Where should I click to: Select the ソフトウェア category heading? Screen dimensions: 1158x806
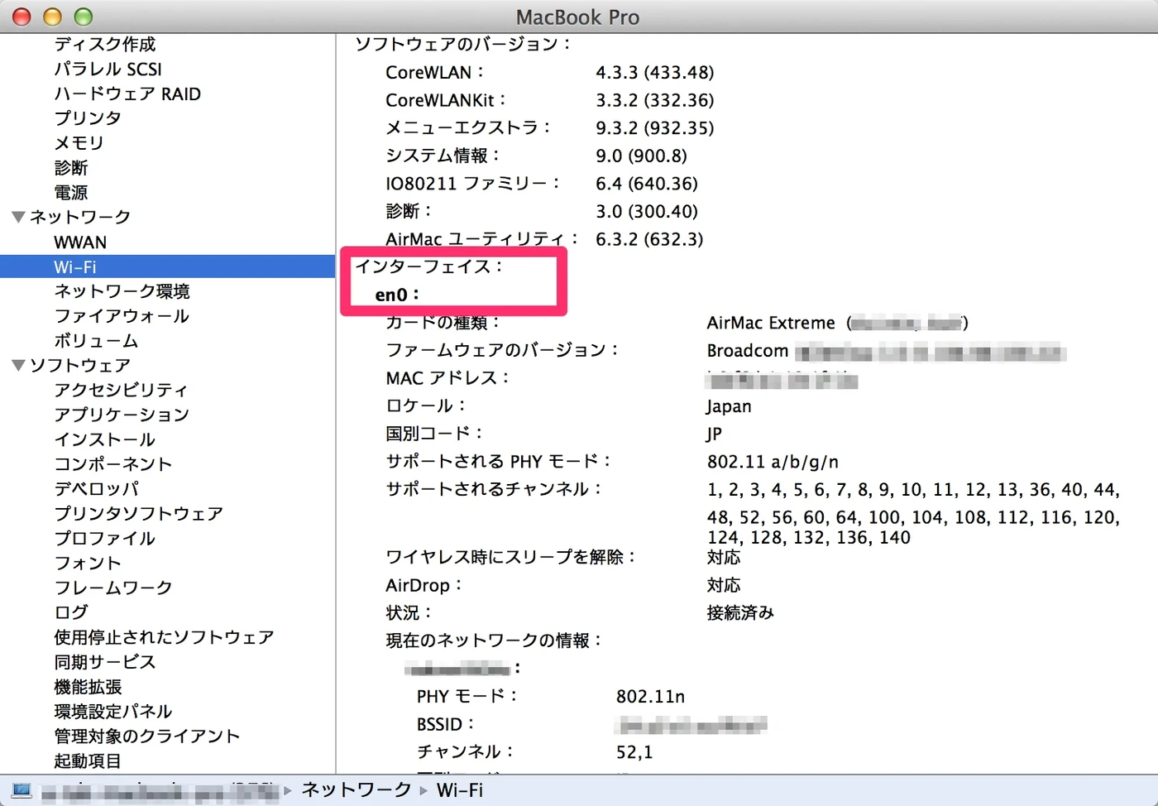click(80, 365)
